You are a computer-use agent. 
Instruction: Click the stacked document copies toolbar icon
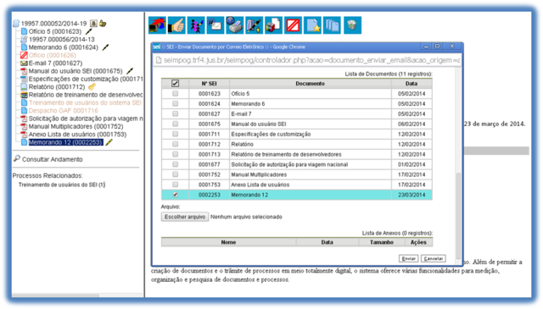pyautogui.click(x=332, y=25)
